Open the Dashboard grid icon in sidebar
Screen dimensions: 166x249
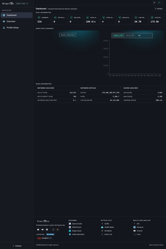4,15
